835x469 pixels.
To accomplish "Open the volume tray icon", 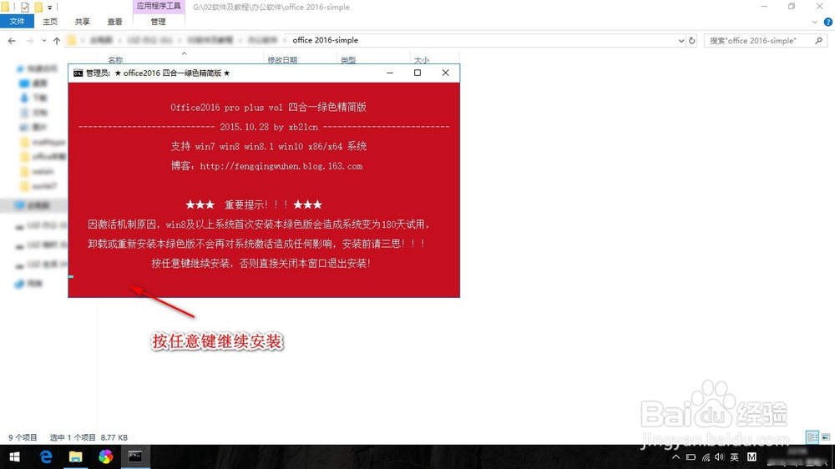I will [x=720, y=456].
